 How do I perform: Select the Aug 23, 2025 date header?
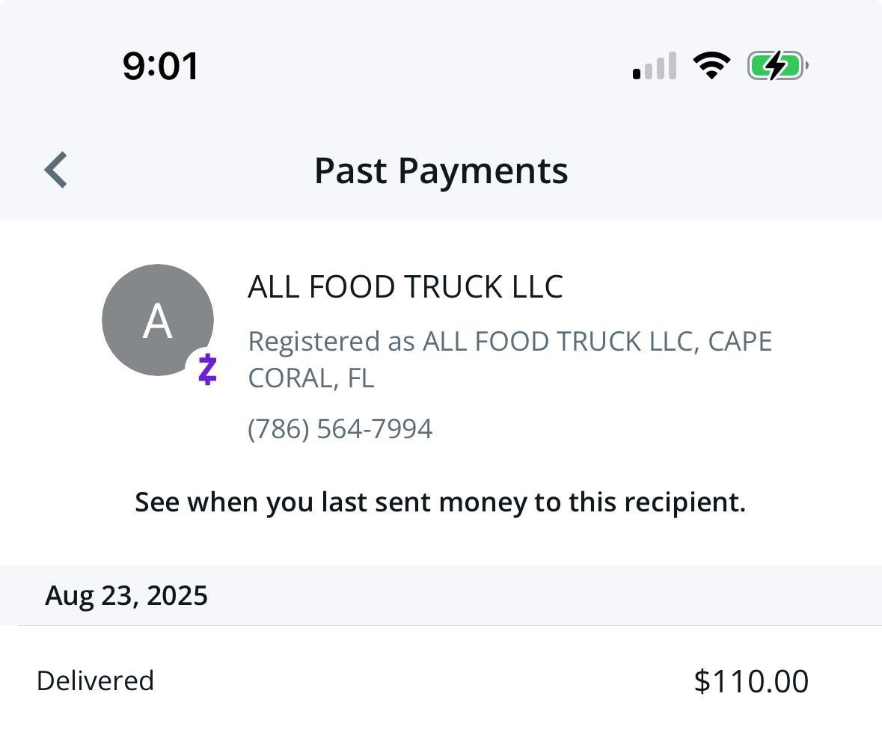pyautogui.click(x=126, y=596)
